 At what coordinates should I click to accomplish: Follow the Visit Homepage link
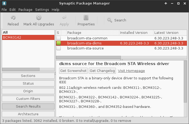(x=131, y=71)
